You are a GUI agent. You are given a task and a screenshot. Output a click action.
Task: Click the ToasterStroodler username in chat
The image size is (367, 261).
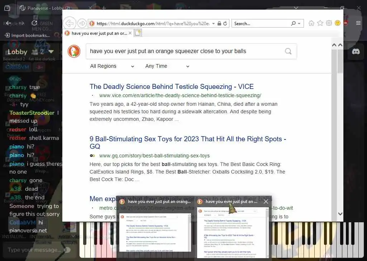32,113
